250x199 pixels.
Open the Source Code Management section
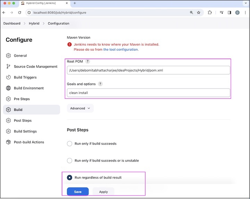pos(35,67)
